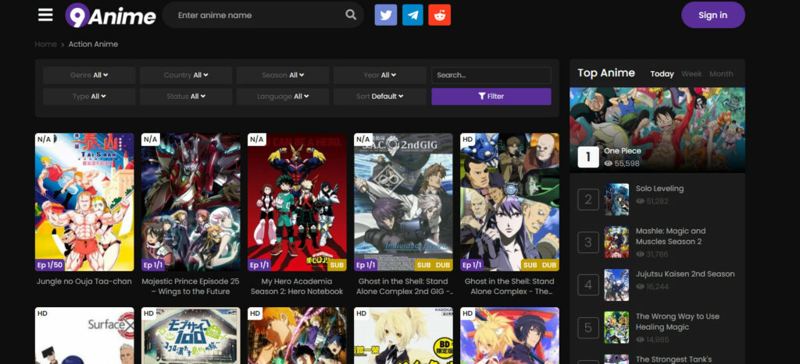Image resolution: width=800 pixels, height=364 pixels.
Task: Click the Jujutsu Kaisen thumbnail
Action: pyautogui.click(x=616, y=285)
